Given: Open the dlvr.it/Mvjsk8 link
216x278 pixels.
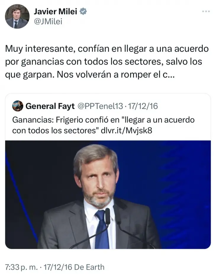Looking at the screenshot, I should [x=126, y=131].
